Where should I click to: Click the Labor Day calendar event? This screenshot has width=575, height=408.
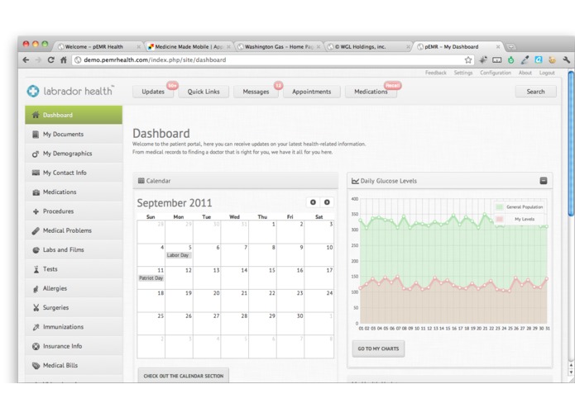tap(178, 255)
